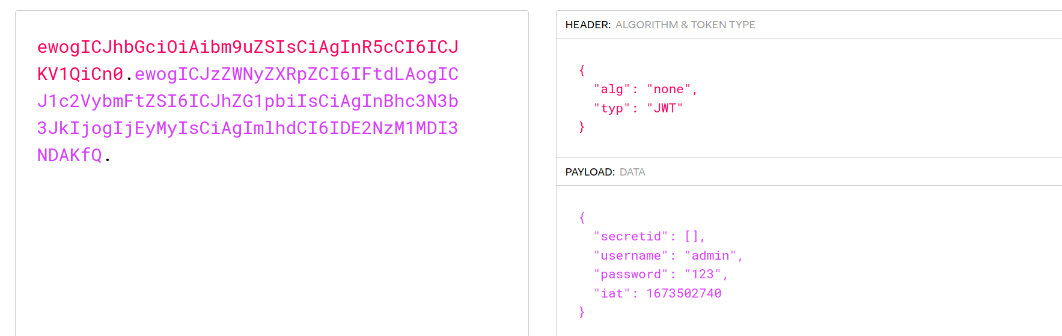Click the DATA caption beside PAYLOAD
The height and width of the screenshot is (336, 1062).
coord(632,172)
